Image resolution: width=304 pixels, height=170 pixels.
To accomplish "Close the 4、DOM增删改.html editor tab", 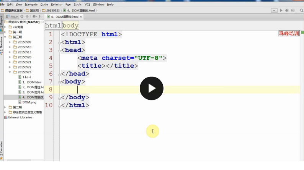I will [81, 17].
